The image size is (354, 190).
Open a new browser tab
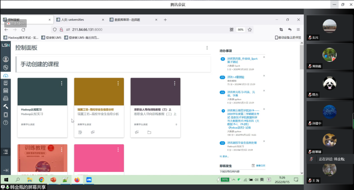pos(165,20)
